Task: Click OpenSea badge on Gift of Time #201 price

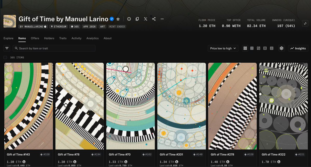Action: click(x=177, y=162)
